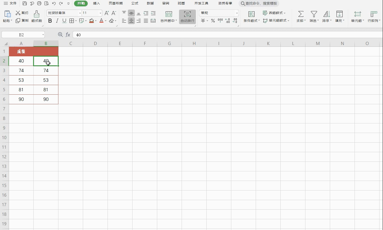Toggle middle vertical alignment
This screenshot has height=230, width=383.
[x=131, y=13]
